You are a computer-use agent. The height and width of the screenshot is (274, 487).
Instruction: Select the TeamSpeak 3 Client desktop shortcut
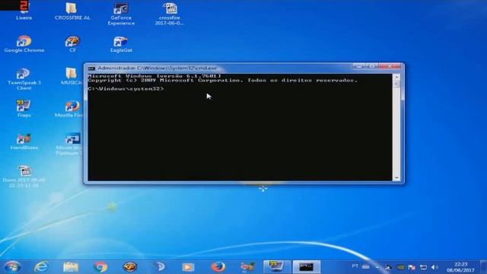click(24, 79)
